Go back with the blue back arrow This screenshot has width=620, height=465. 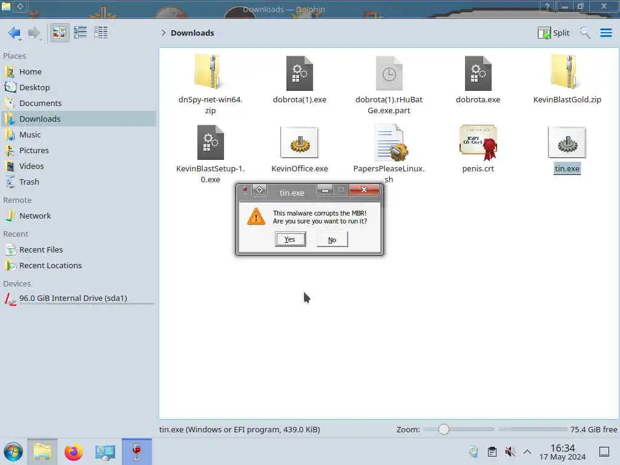point(15,33)
